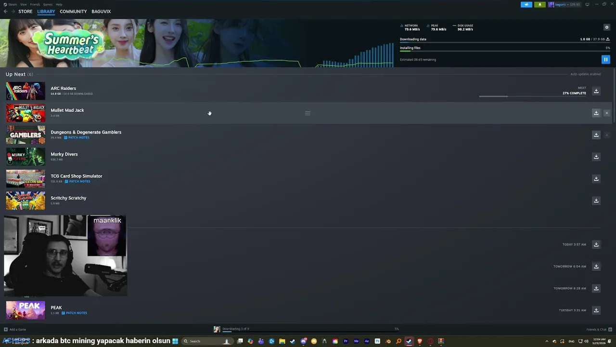Screen dimensions: 616x347
Task: Download the item scheduled Tomorrow 8:28 AM
Action: (596, 288)
